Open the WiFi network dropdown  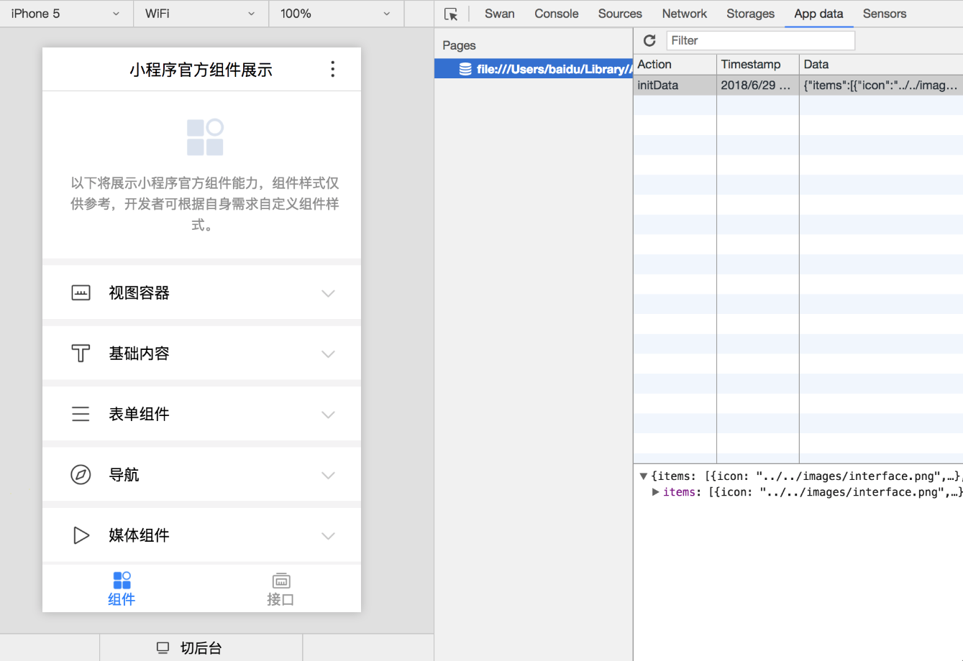point(200,14)
